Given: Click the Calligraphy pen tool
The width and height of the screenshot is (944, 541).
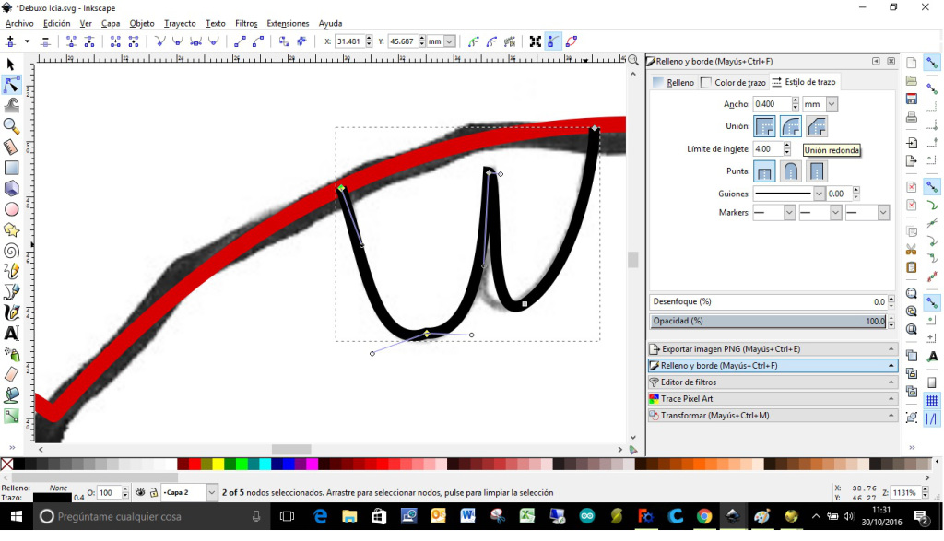Looking at the screenshot, I should [x=11, y=312].
